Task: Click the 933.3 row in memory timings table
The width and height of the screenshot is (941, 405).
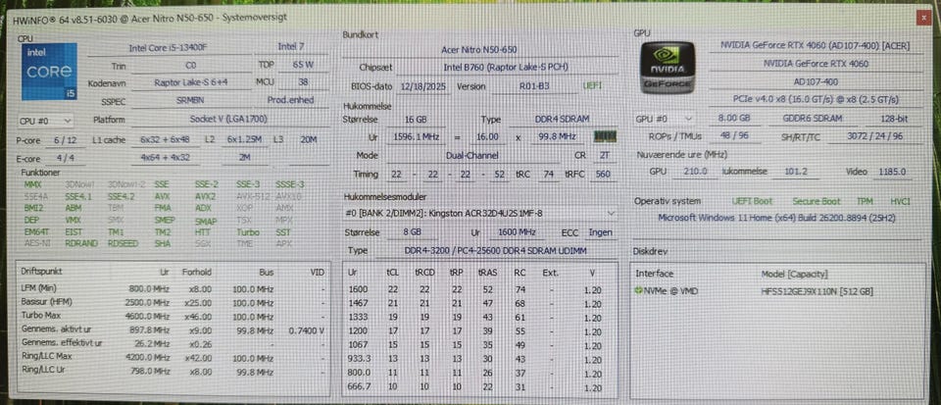Action: (478, 358)
